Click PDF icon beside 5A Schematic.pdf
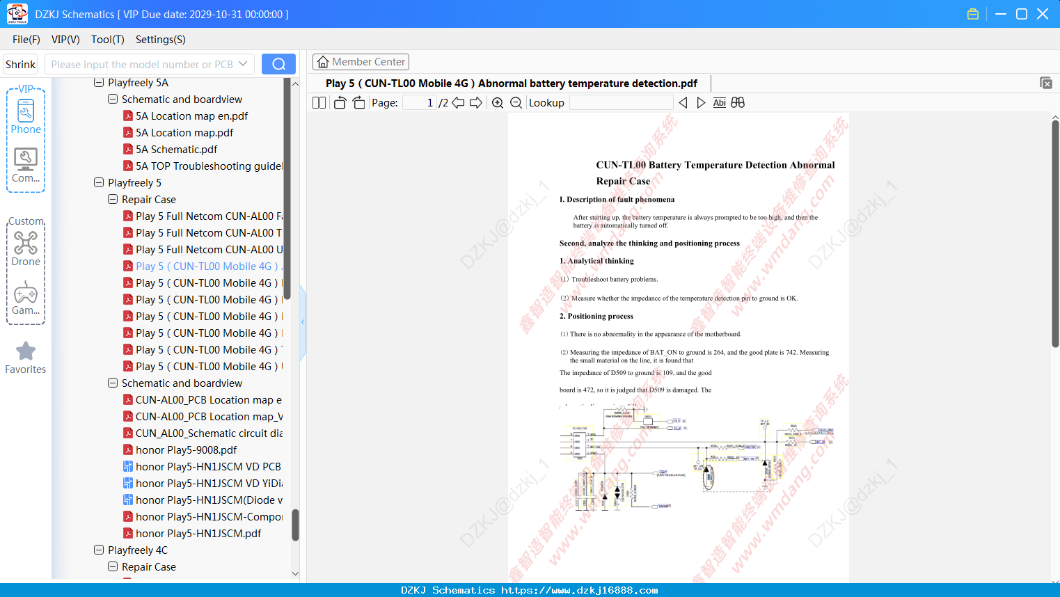 [128, 149]
